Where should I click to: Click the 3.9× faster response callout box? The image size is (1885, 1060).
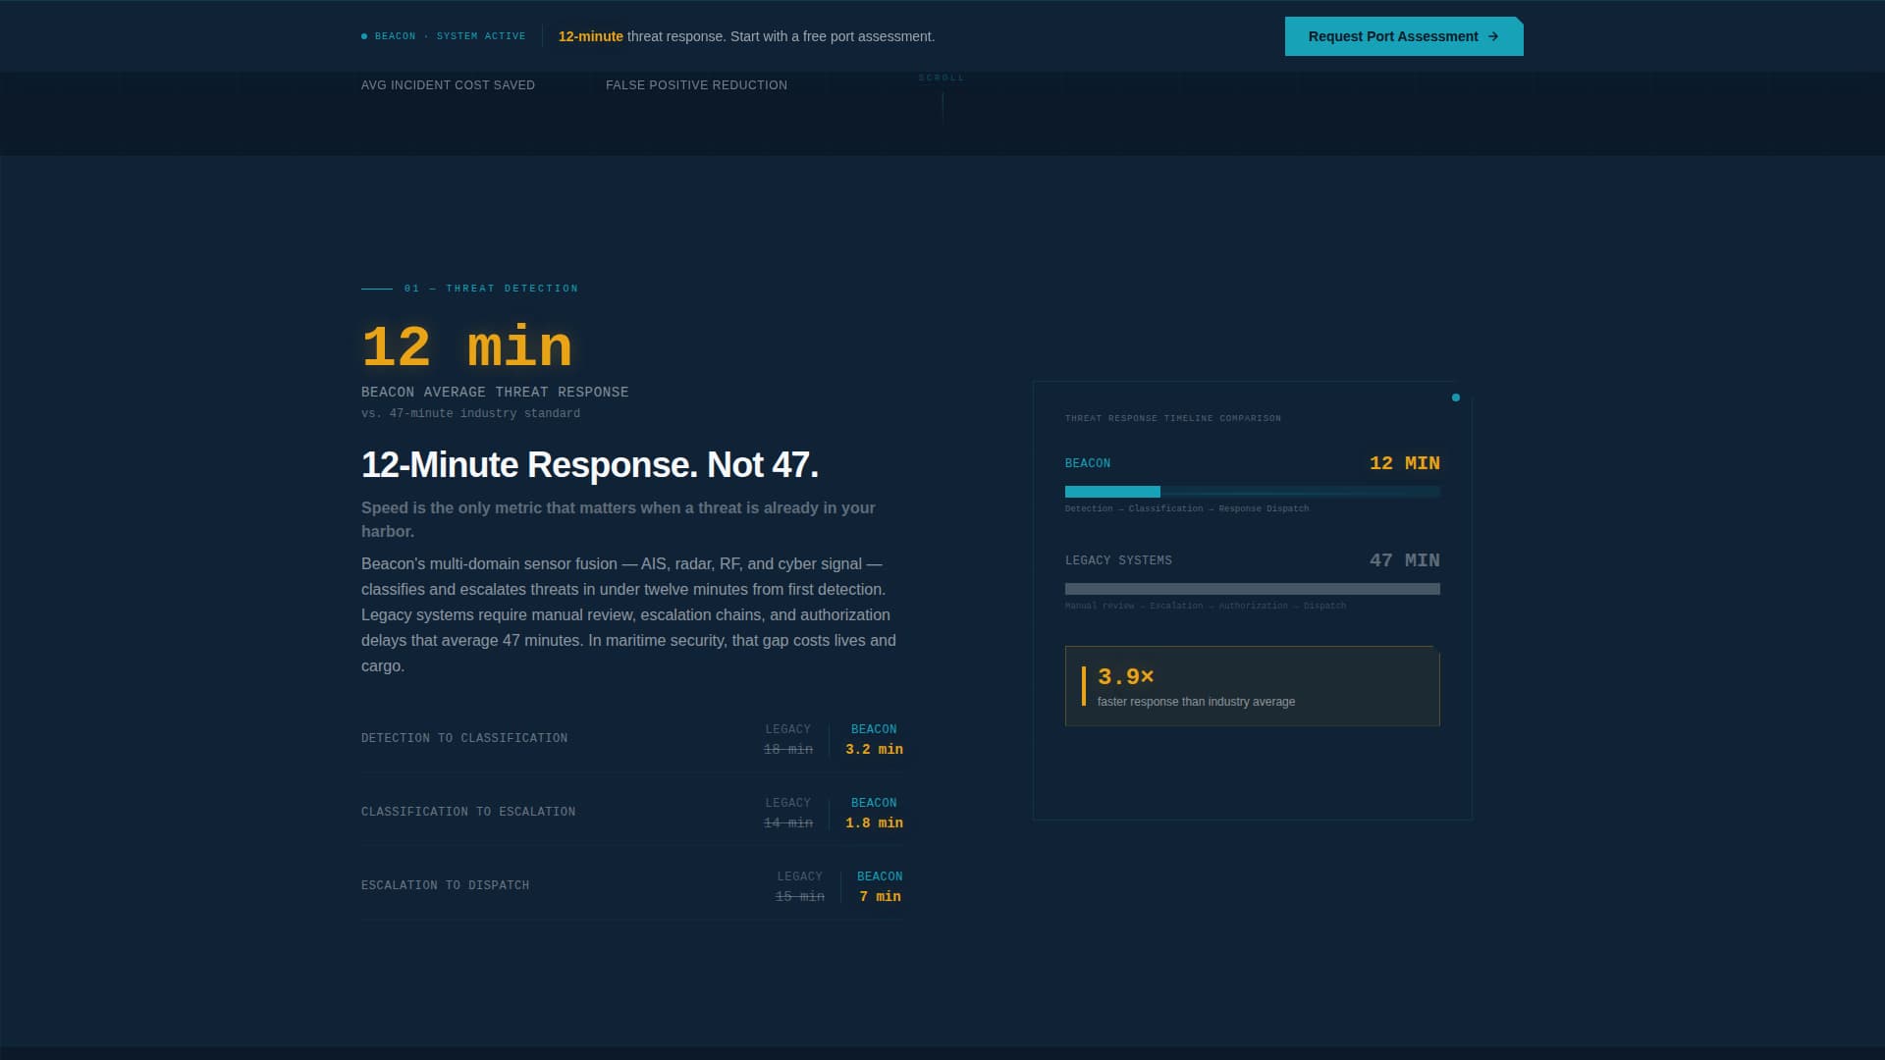click(1252, 686)
